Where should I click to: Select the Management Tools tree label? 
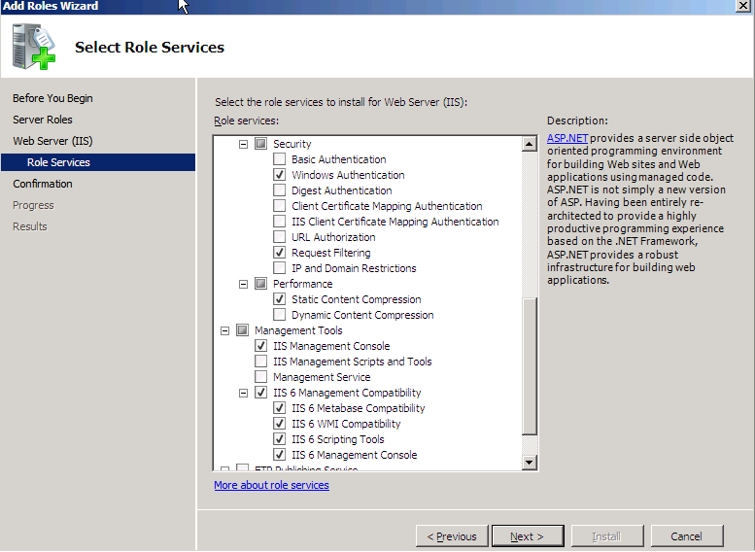coord(298,331)
